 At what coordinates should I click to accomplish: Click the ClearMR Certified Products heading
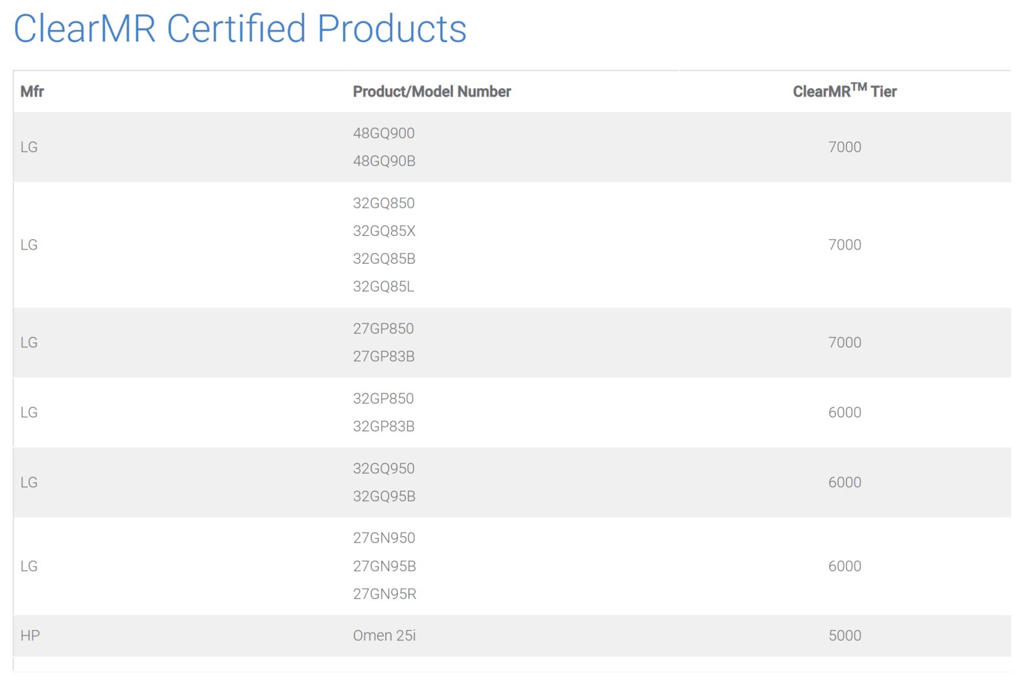(240, 29)
